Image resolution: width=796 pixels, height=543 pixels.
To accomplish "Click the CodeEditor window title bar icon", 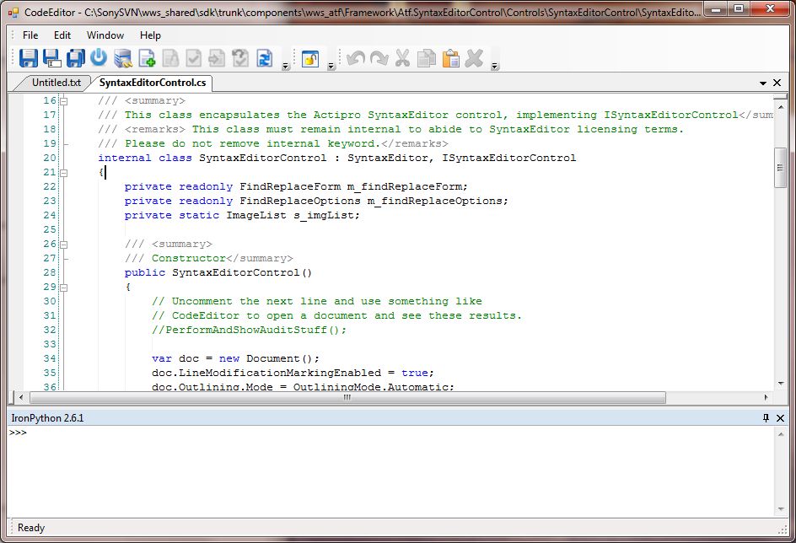I will pyautogui.click(x=13, y=12).
